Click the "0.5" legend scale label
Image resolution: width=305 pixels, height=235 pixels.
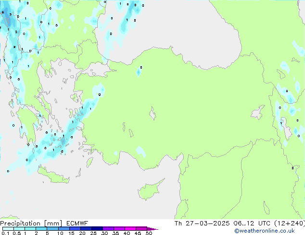point(16,233)
